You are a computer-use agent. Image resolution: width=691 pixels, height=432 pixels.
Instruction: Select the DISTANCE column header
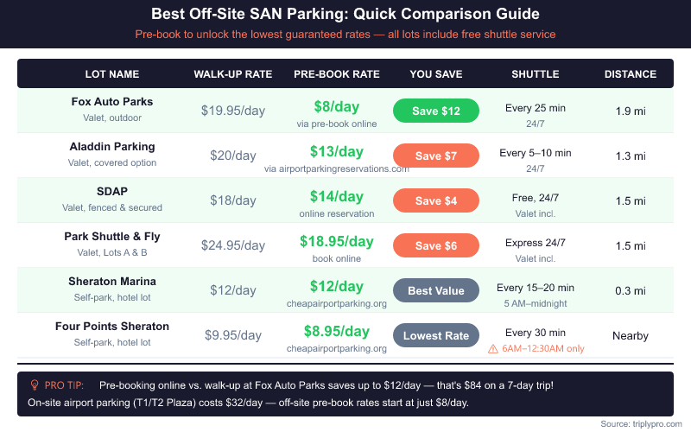[631, 74]
